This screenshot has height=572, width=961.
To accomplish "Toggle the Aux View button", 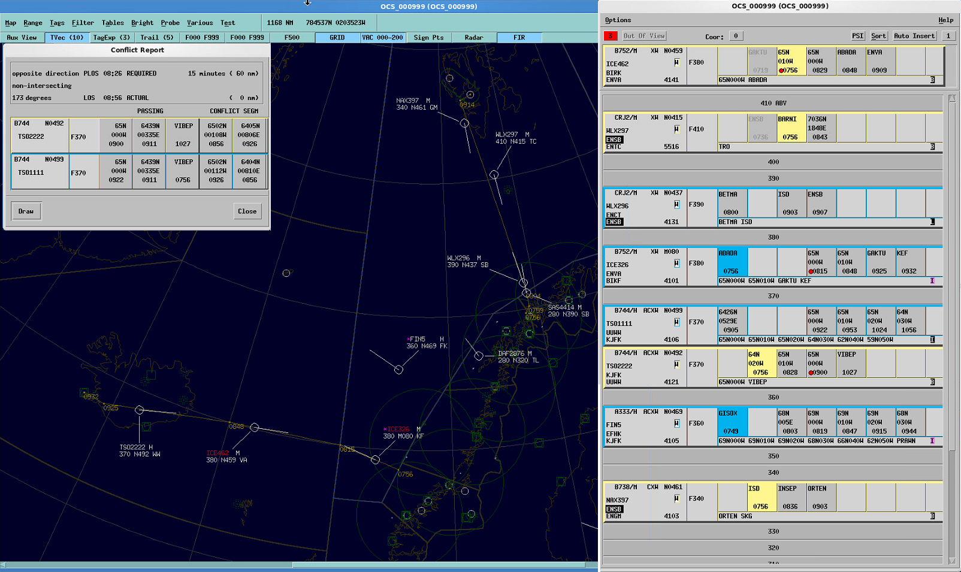I will (x=22, y=37).
